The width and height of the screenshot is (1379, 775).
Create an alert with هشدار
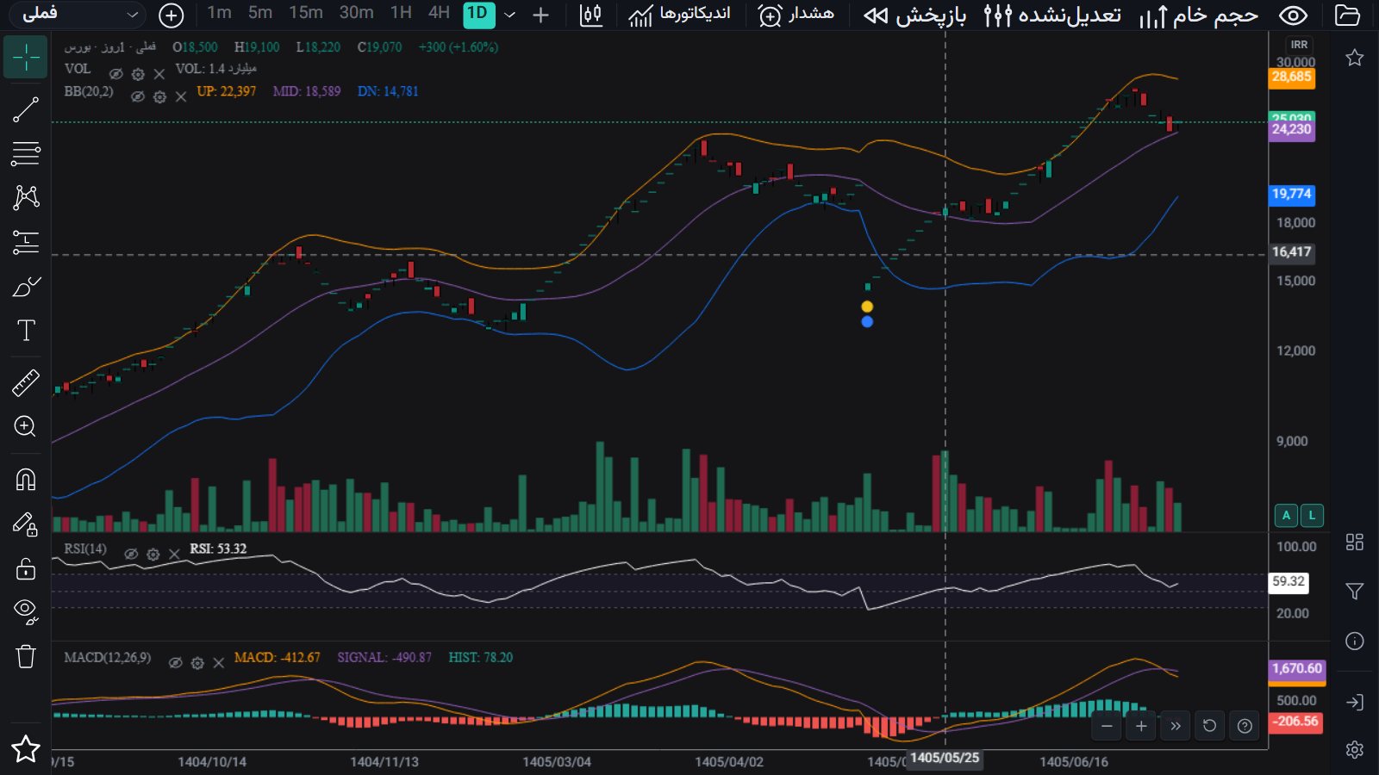coord(796,15)
